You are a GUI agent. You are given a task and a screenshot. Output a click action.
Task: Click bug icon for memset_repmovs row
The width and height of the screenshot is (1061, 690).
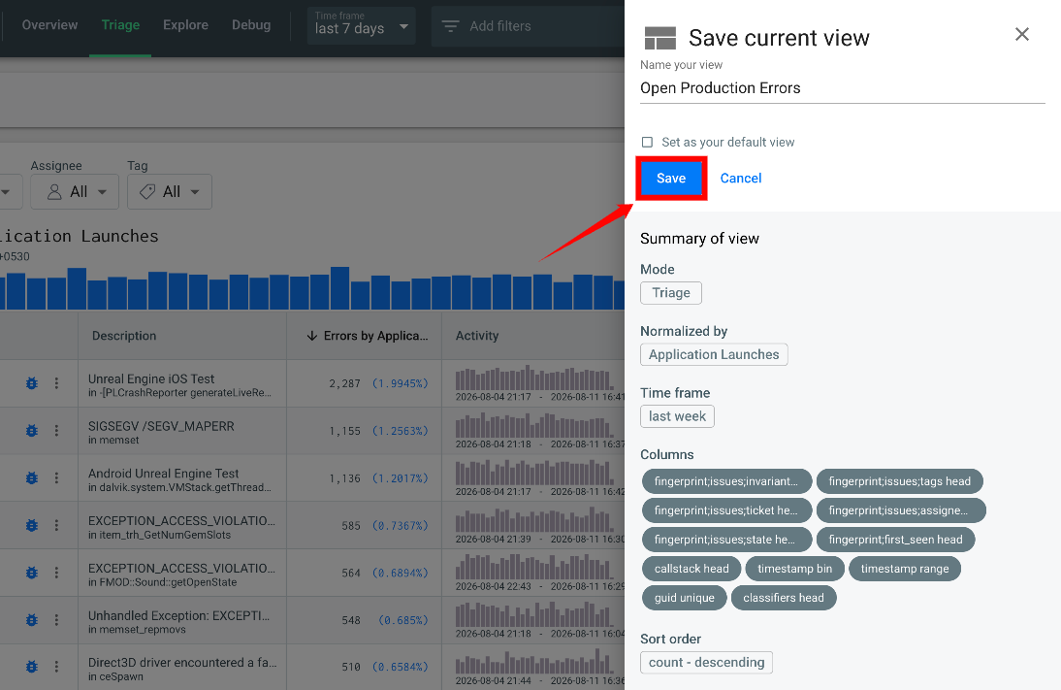point(32,620)
